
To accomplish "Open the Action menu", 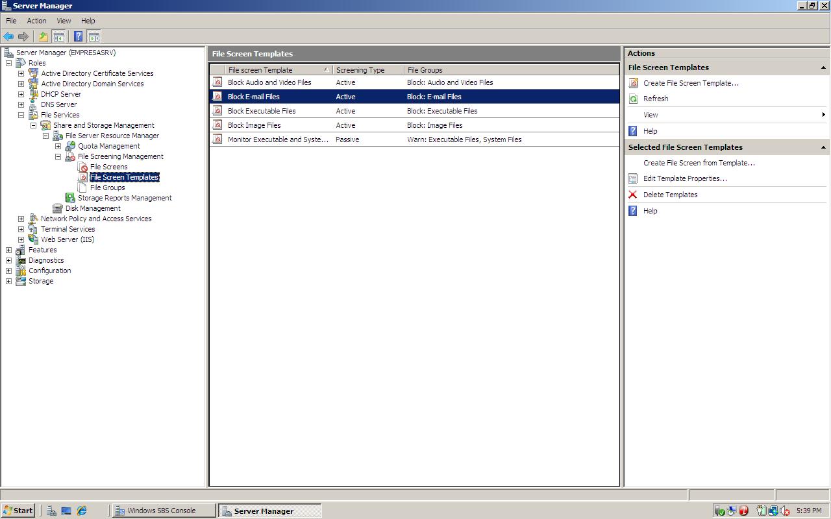I will (x=36, y=21).
